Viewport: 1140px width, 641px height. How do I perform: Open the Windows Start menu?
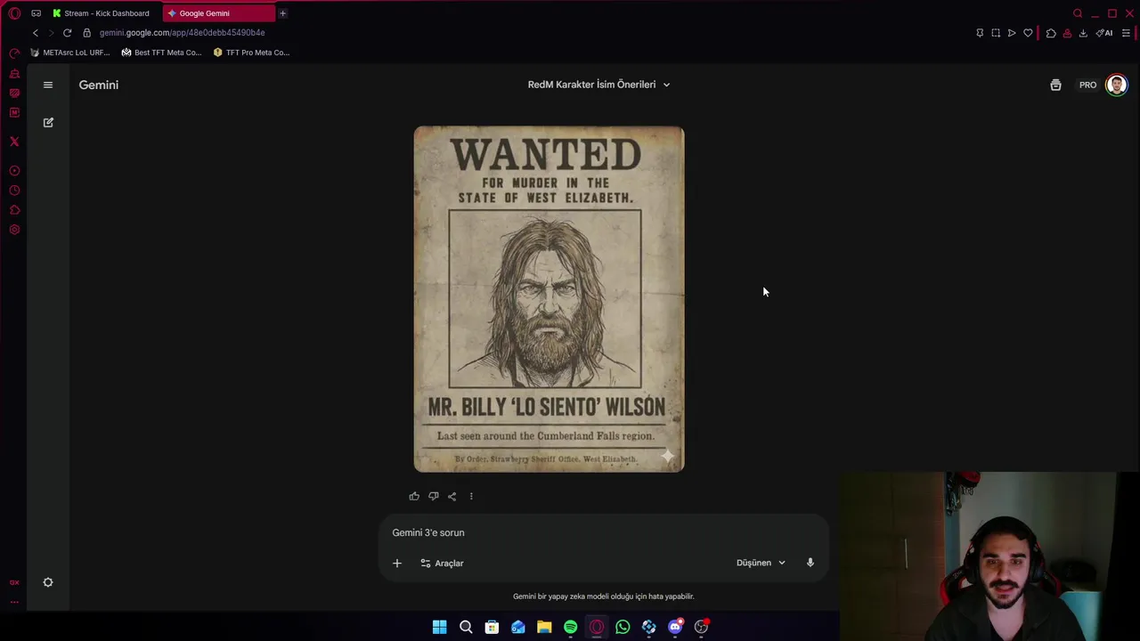[439, 627]
